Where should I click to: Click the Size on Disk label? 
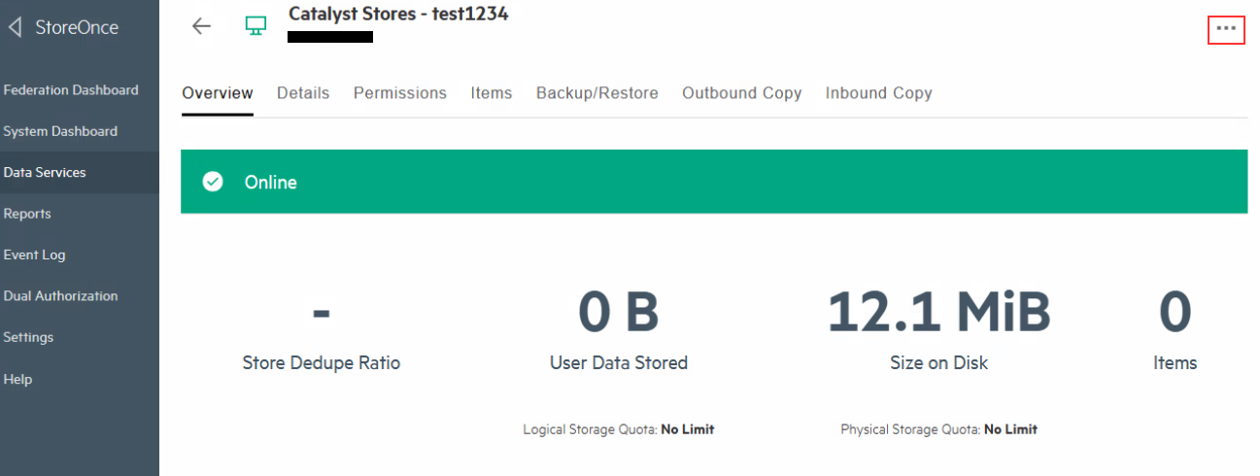click(x=939, y=362)
